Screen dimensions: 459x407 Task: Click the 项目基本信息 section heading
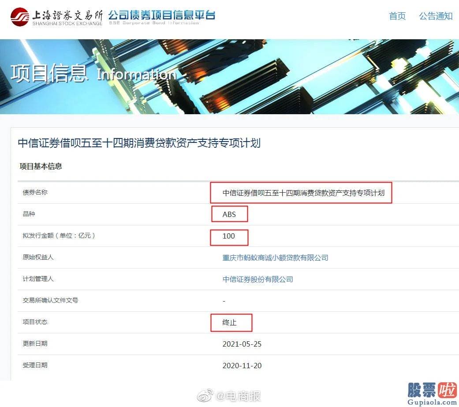[x=41, y=166]
